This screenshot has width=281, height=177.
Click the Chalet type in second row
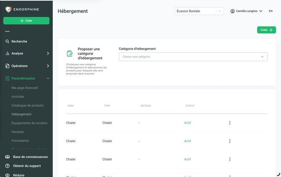pyautogui.click(x=107, y=141)
